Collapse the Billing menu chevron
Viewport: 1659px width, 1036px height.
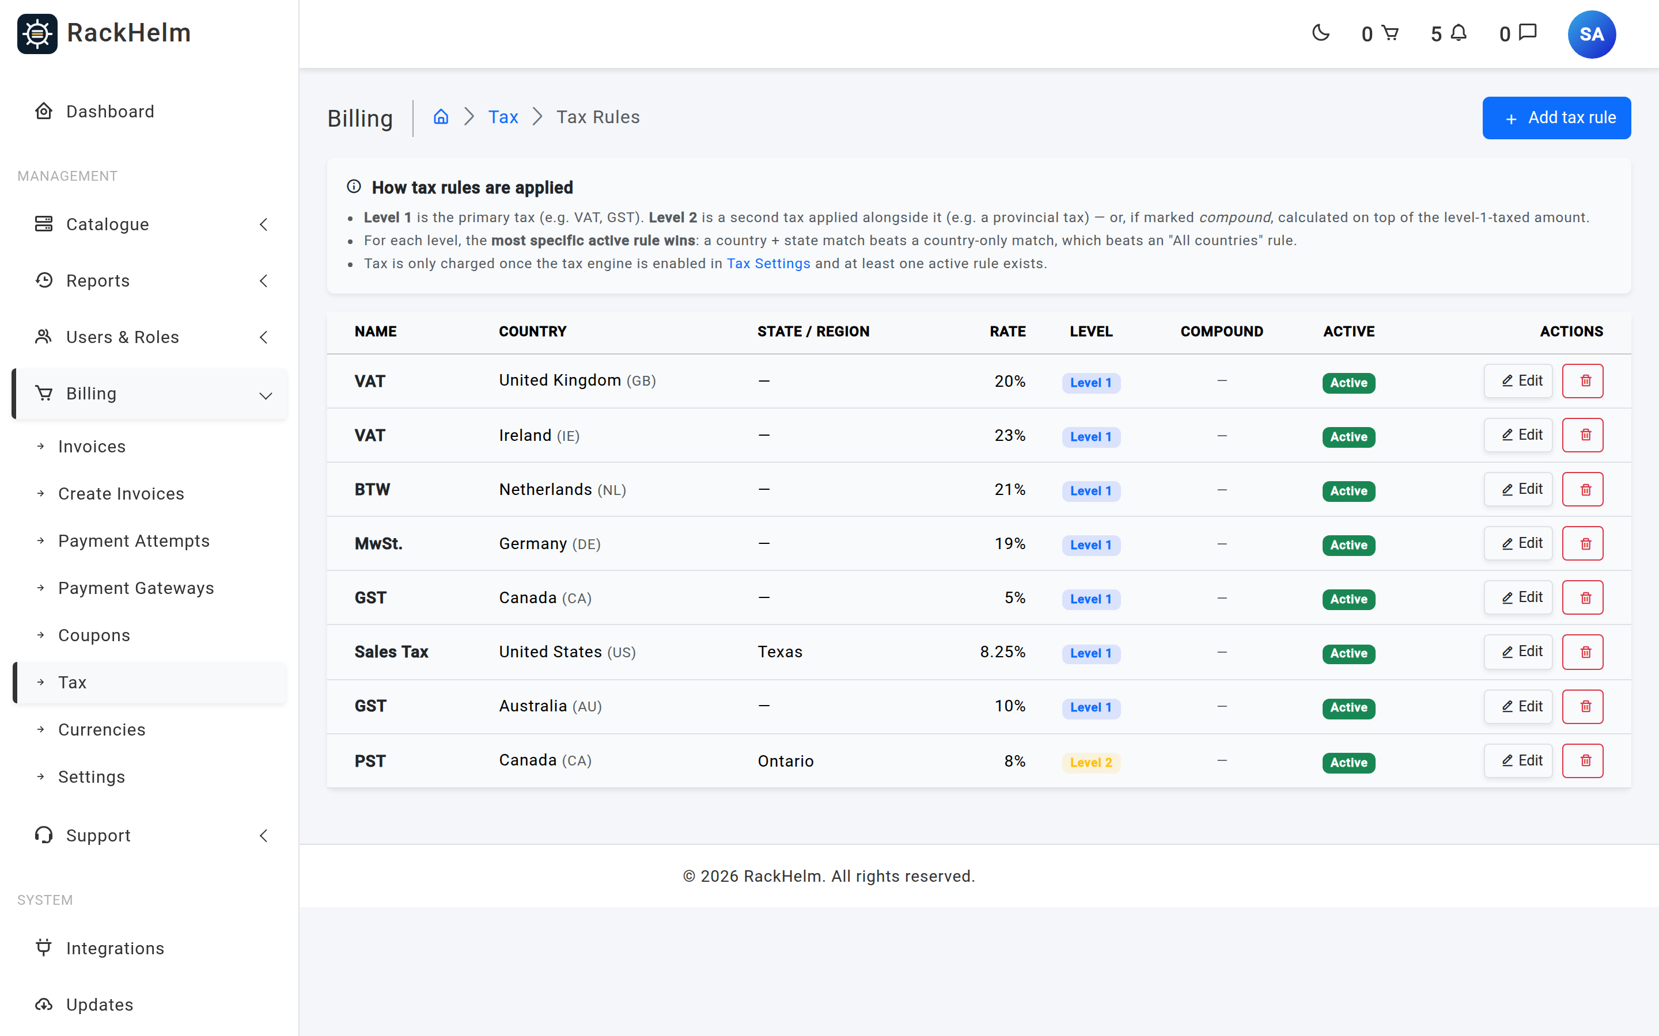point(266,395)
